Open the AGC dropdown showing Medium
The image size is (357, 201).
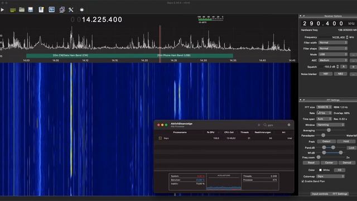click(333, 60)
